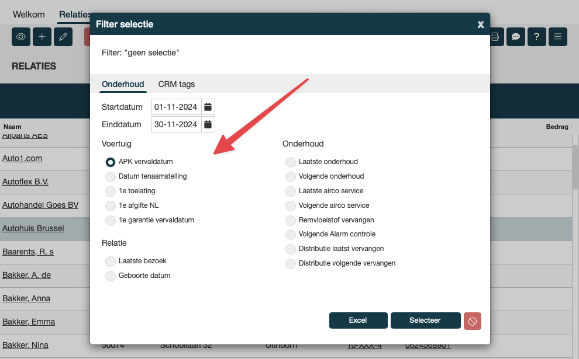The height and width of the screenshot is (359, 579).
Task: Open the hamburger menu icon
Action: pos(557,37)
